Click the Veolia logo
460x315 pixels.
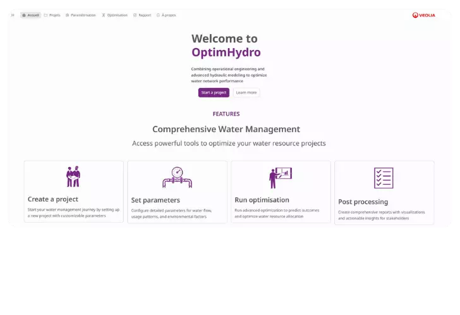pos(423,15)
